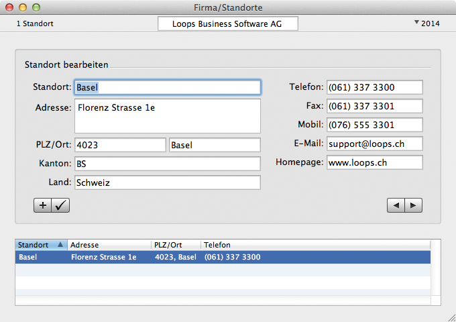
Task: Click the PLZ/Ort column header
Action: click(176, 246)
